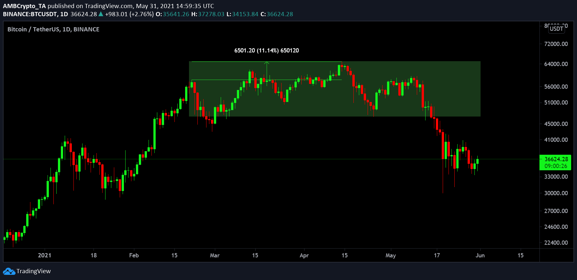Click the BINANCE:BTCUSDT symbol in header

point(31,14)
